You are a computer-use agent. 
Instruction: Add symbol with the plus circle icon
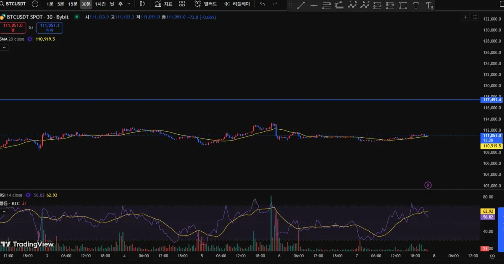tap(35, 4)
